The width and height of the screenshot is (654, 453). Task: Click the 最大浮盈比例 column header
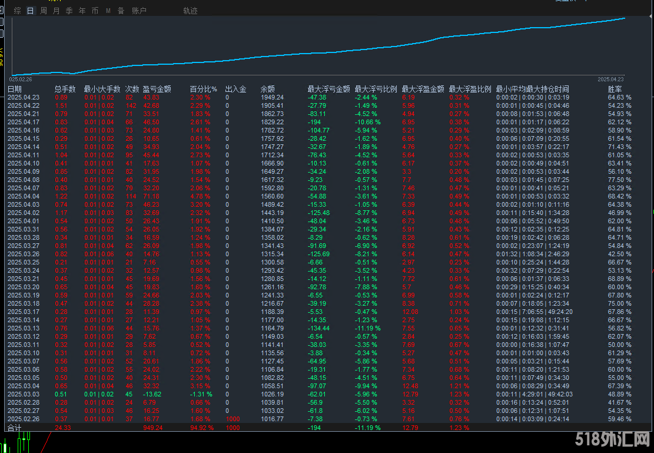[470, 89]
